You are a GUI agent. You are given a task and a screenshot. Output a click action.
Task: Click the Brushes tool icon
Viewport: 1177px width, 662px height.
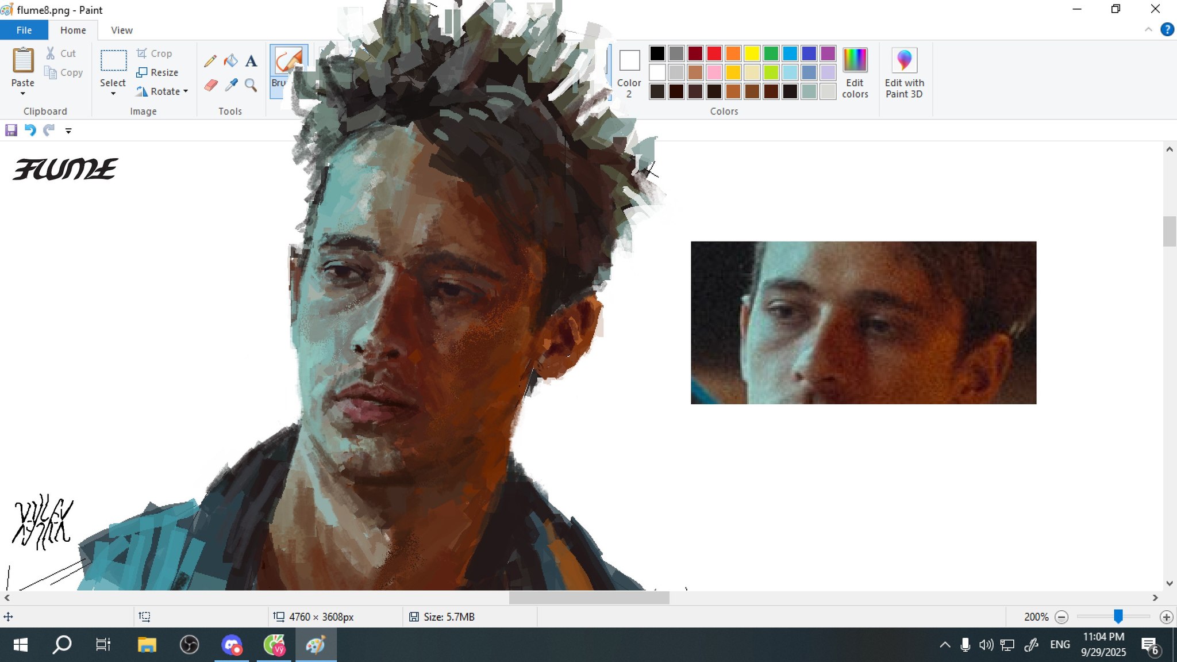(x=289, y=60)
